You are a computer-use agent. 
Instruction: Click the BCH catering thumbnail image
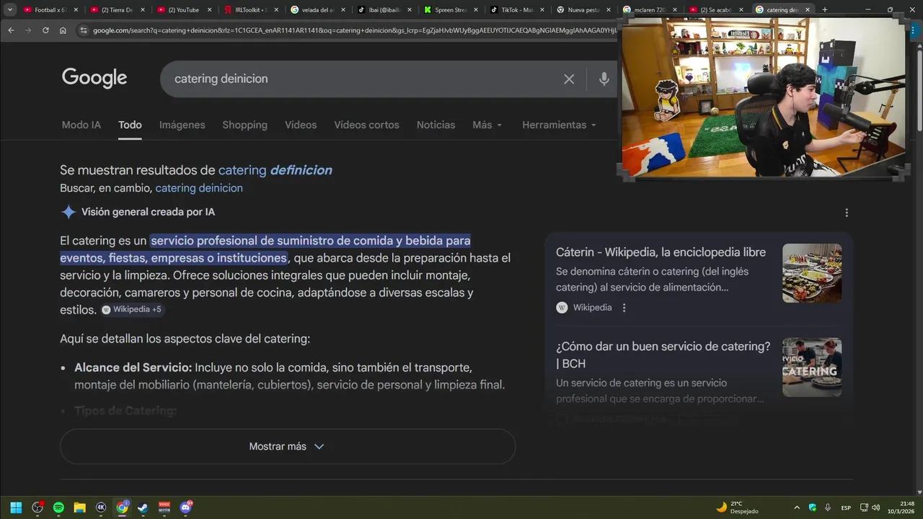tap(812, 367)
